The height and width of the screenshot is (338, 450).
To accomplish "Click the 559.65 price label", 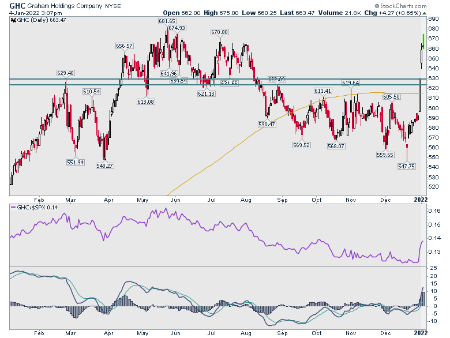I will coord(385,155).
